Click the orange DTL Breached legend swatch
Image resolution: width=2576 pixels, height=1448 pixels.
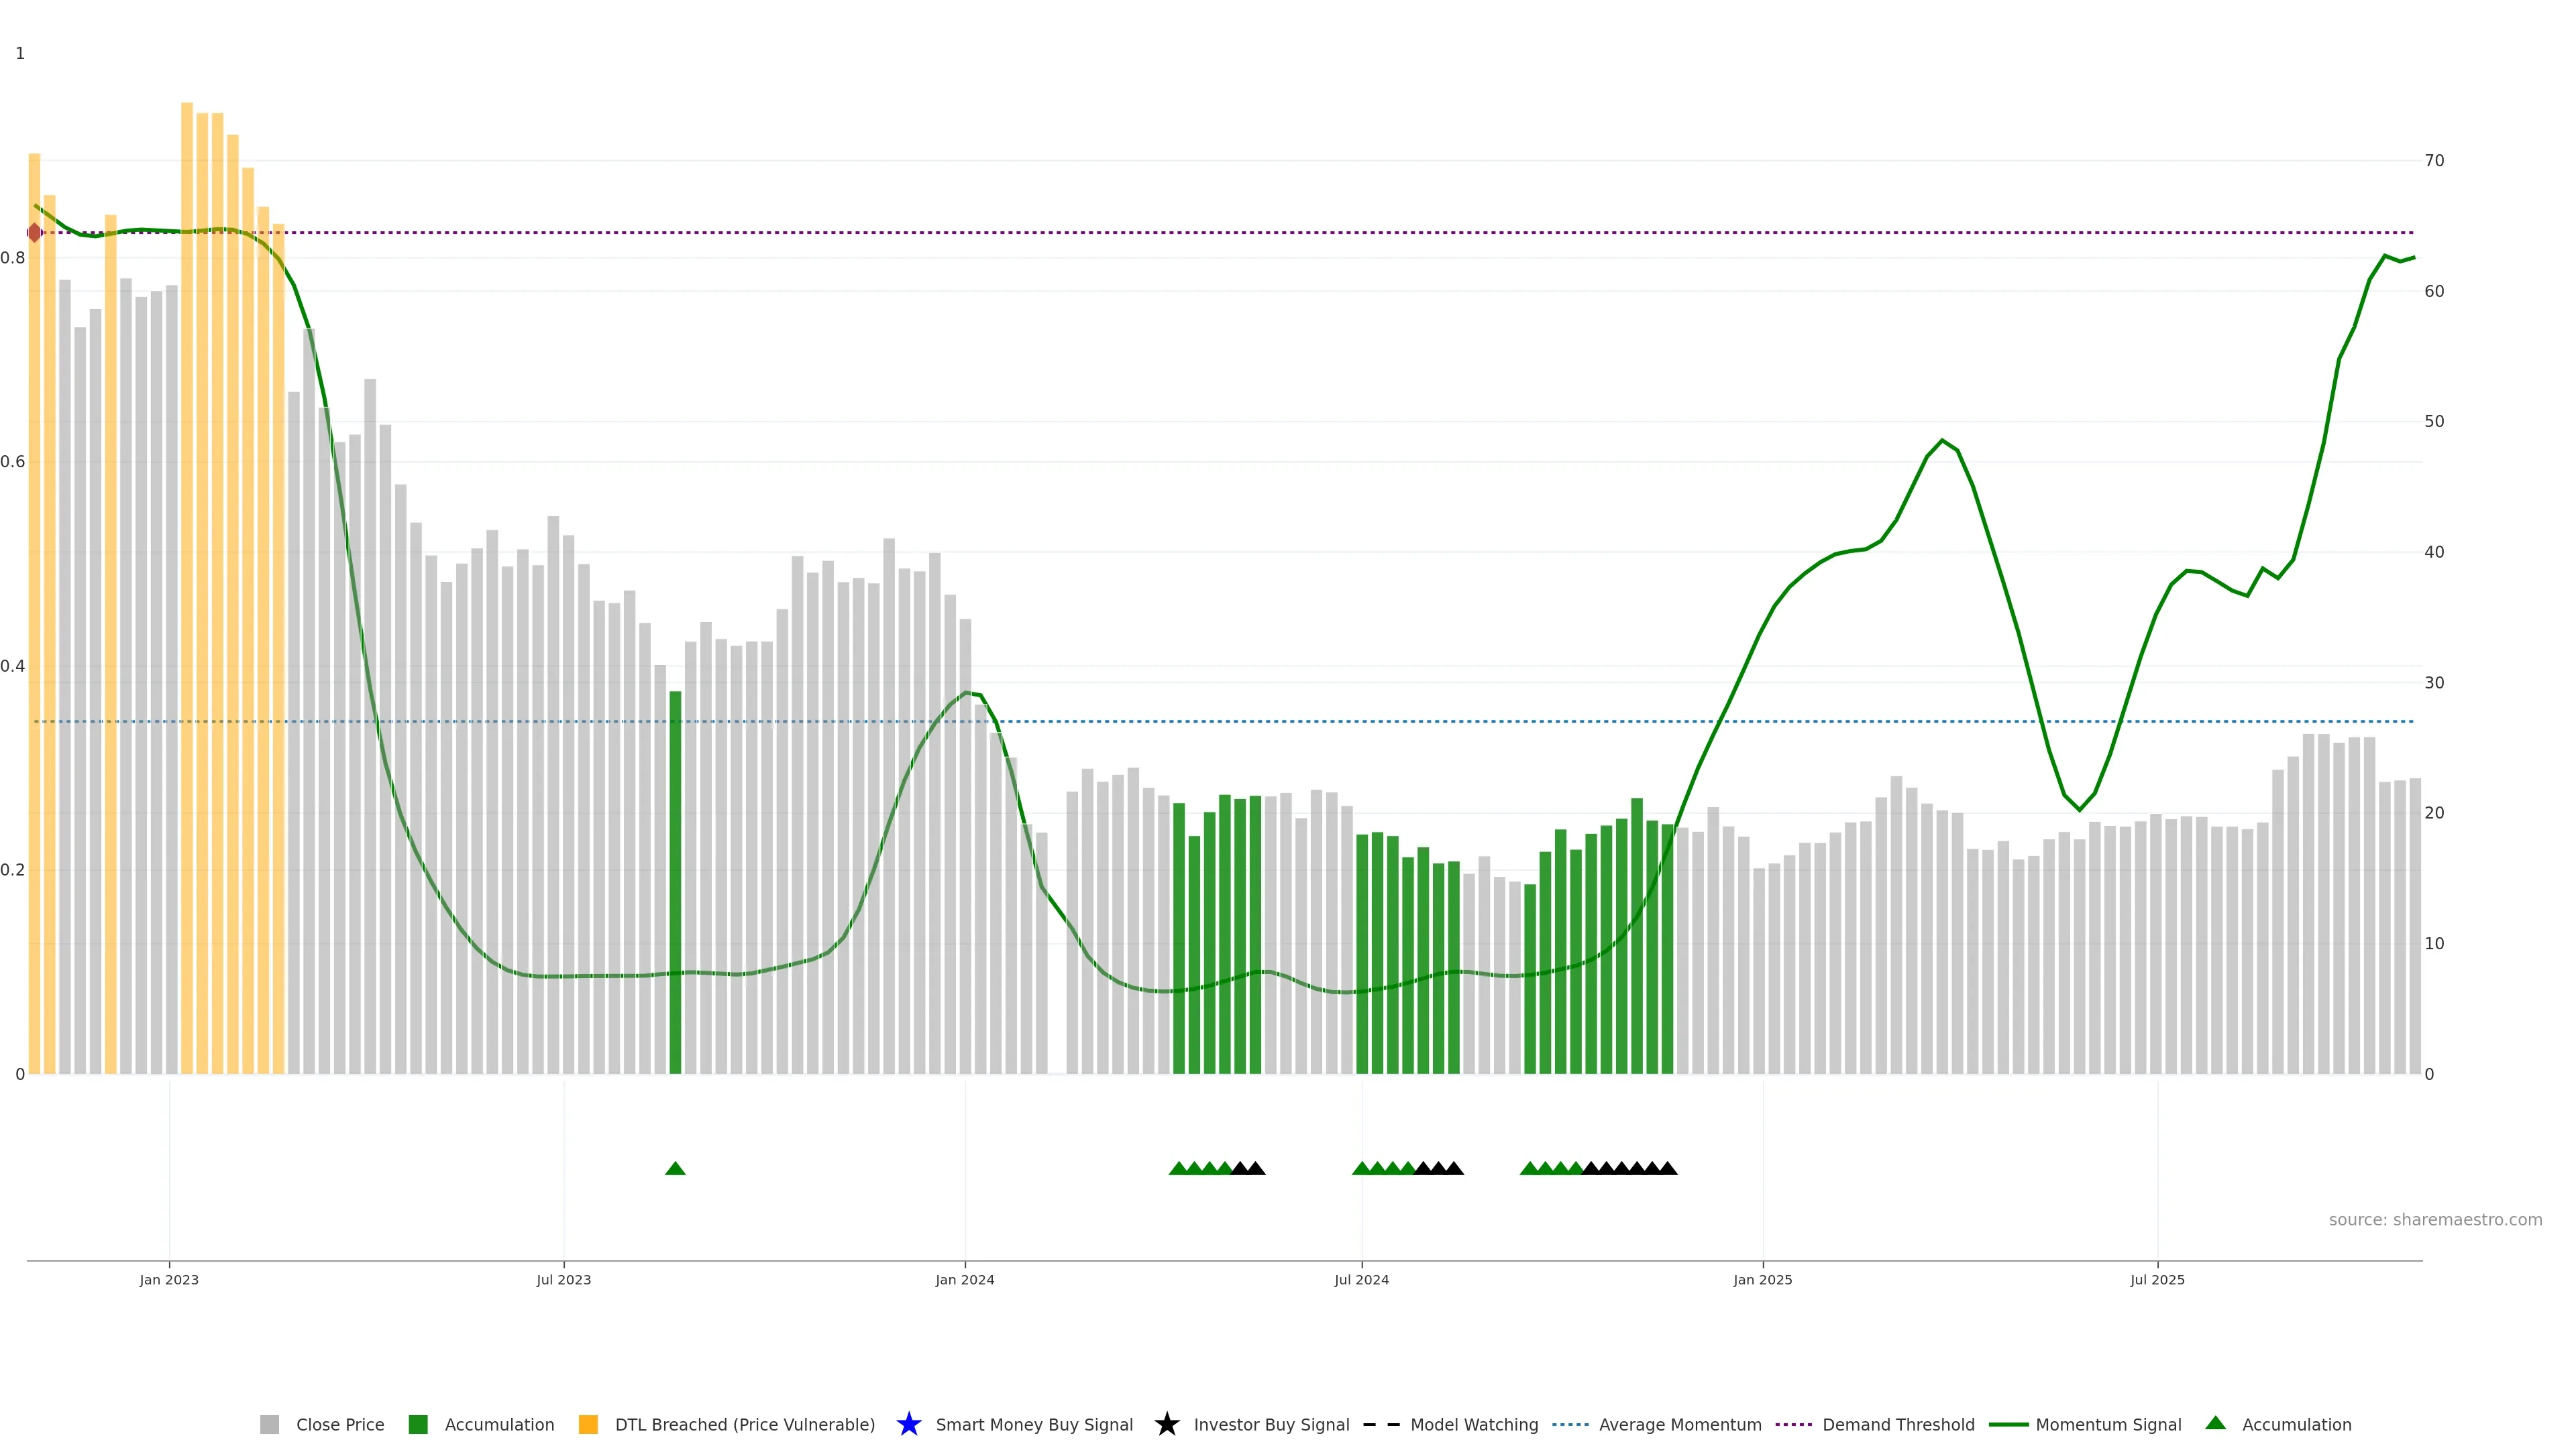(588, 1425)
